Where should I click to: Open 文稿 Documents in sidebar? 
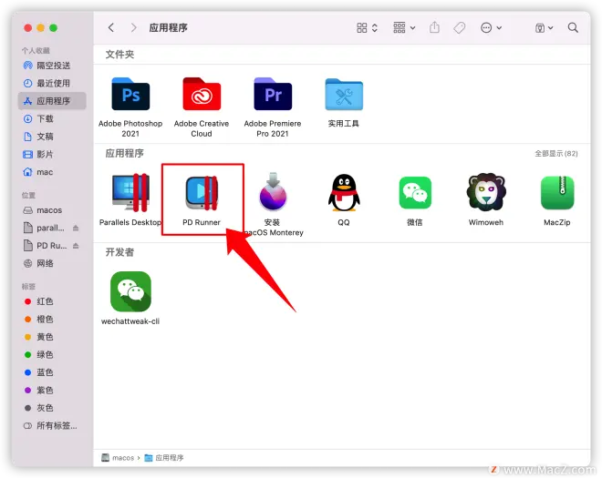click(x=52, y=137)
